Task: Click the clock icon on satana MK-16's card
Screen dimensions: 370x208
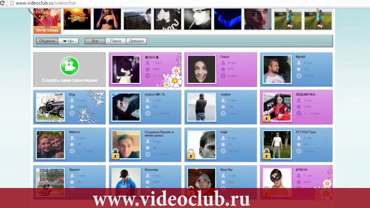Action: coord(148,113)
